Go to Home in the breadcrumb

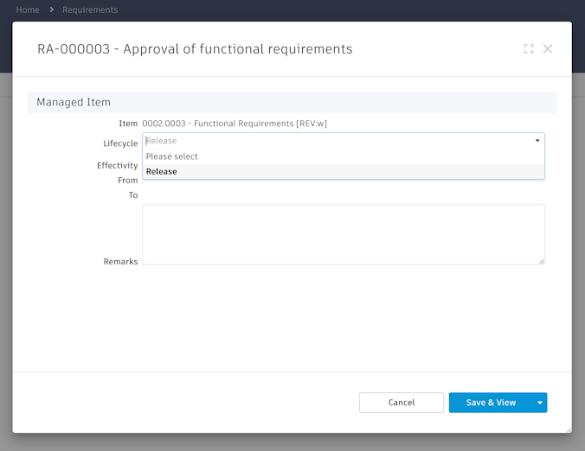pyautogui.click(x=28, y=10)
